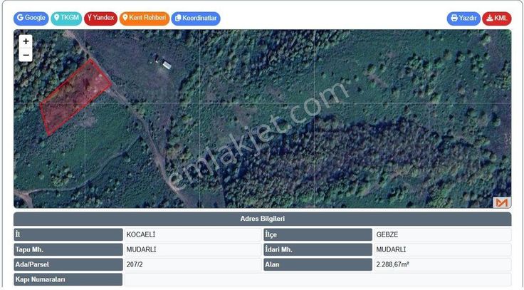Image resolution: width=524 pixels, height=290 pixels.
Task: Open the Kent Rehberi city guide
Action: (x=144, y=18)
